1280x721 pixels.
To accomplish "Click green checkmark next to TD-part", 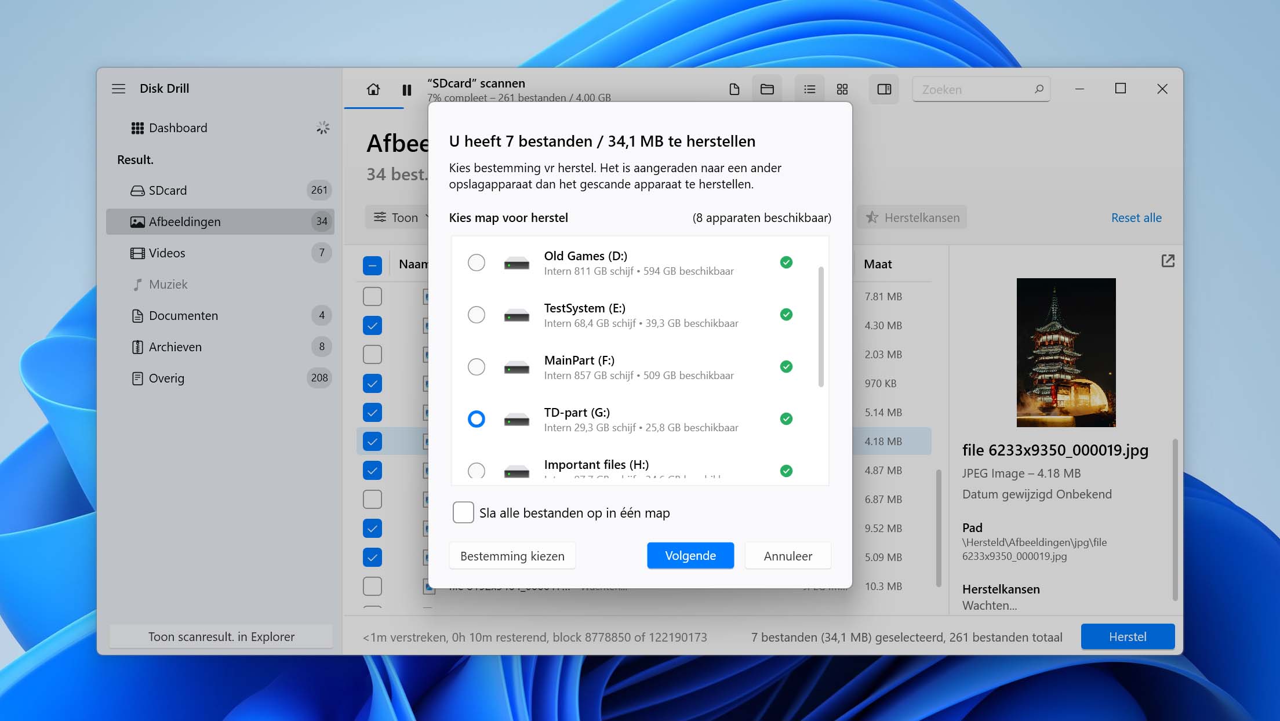I will 786,419.
